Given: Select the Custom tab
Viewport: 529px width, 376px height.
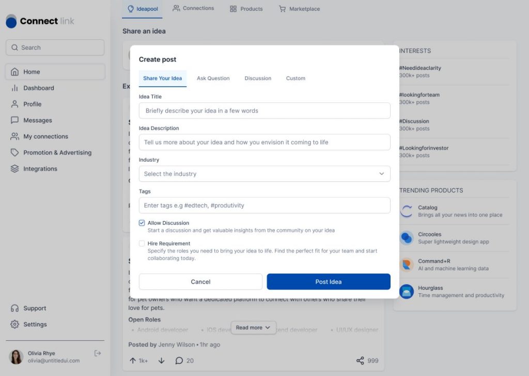Looking at the screenshot, I should [295, 79].
